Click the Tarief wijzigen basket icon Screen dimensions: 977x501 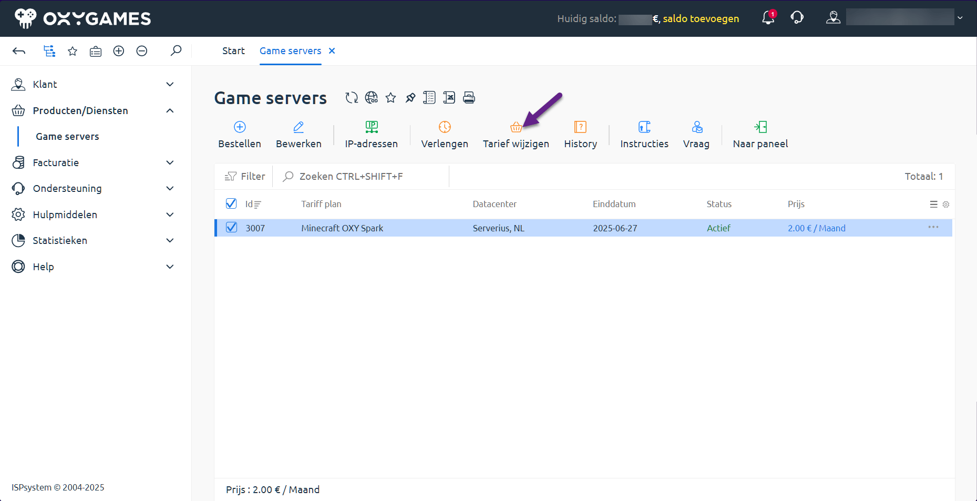point(516,127)
